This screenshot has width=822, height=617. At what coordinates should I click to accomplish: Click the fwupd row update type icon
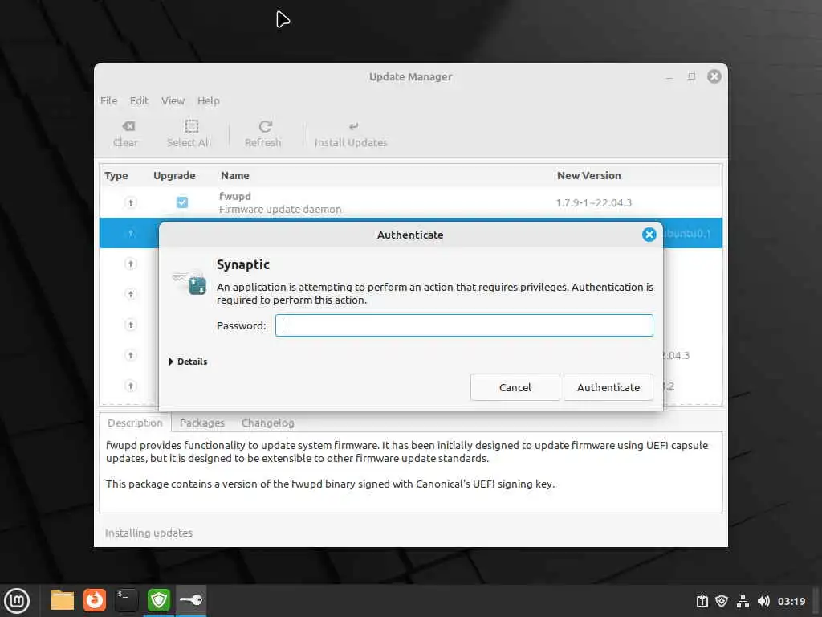point(131,202)
